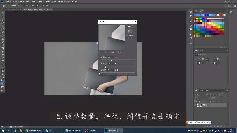Pick the red swatch in Swatches
The height and width of the screenshot is (133, 237).
click(195, 19)
